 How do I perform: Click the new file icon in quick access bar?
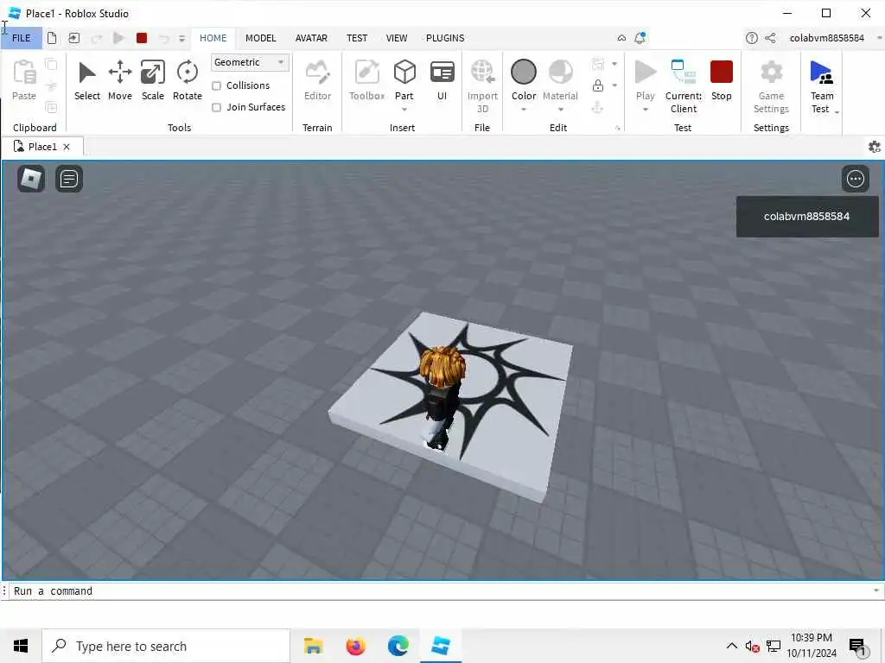(52, 38)
